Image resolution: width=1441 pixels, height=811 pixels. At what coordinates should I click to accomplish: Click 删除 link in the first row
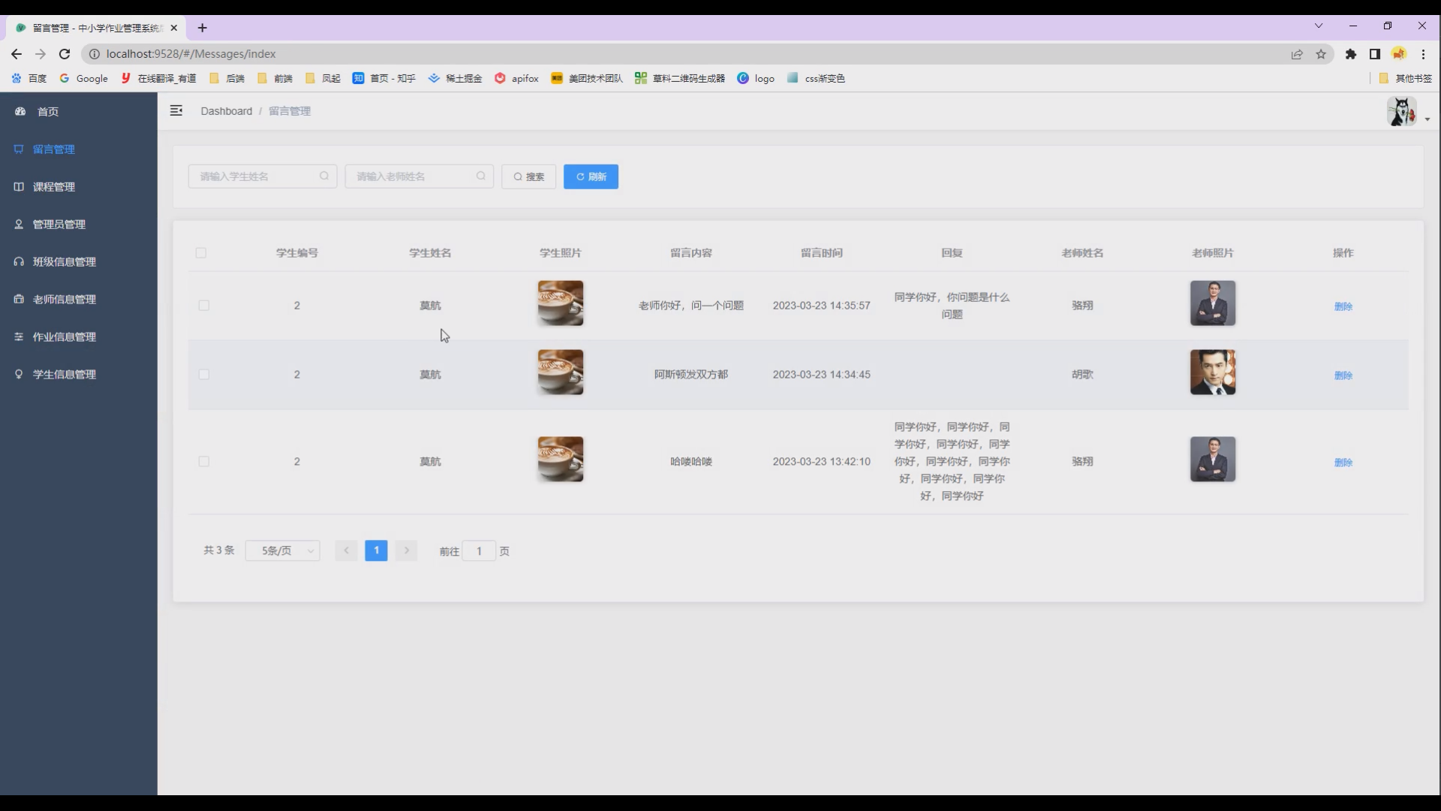[1343, 306]
